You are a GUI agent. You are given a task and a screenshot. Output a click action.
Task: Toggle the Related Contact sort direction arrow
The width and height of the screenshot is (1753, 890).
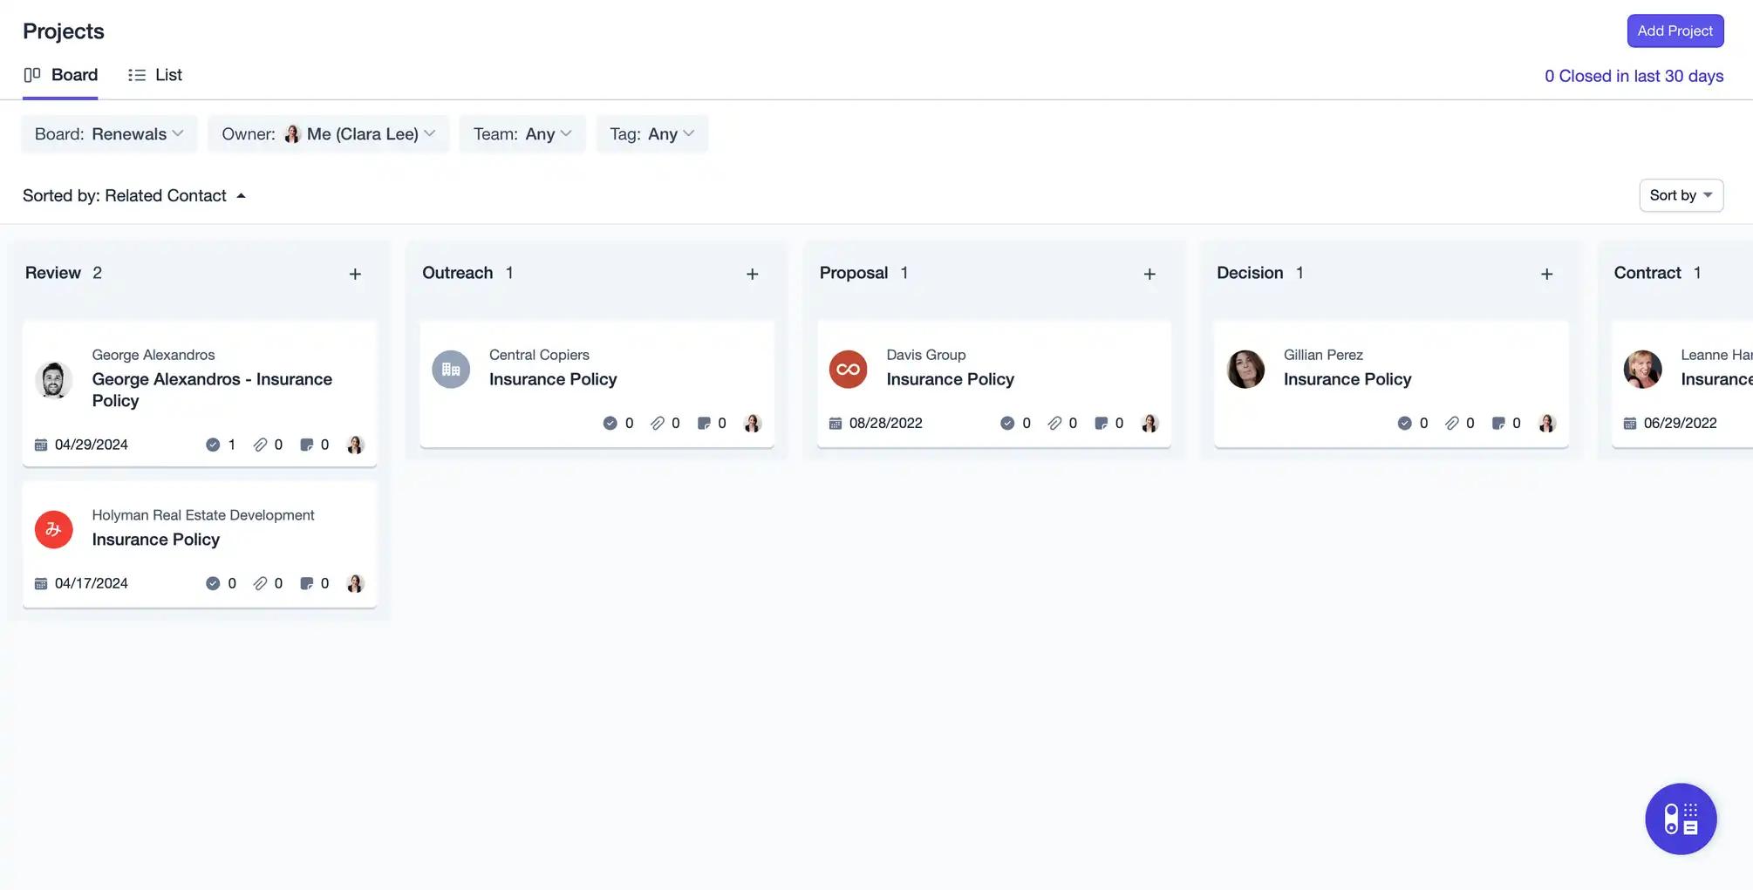pos(241,196)
